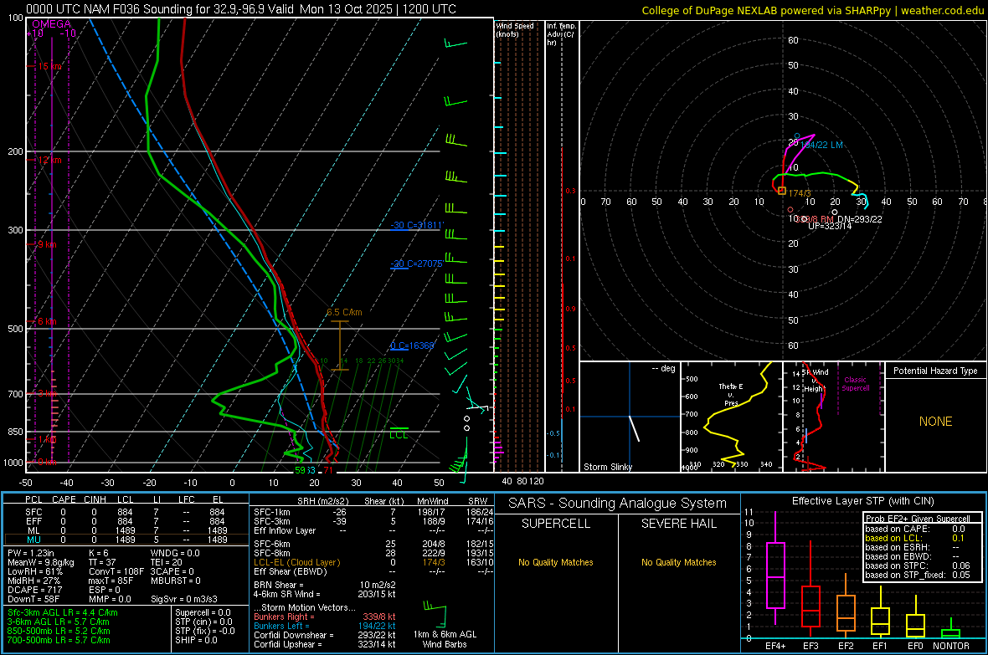Click the SUPERCELL column heading

click(x=556, y=524)
